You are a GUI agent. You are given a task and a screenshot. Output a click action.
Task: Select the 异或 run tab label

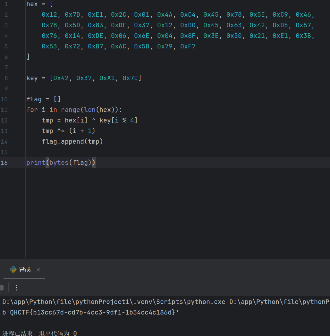point(25,270)
